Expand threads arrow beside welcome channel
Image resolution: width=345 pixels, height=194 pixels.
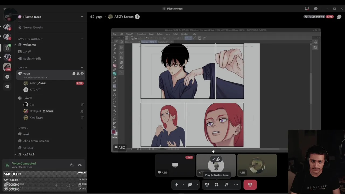point(15,45)
